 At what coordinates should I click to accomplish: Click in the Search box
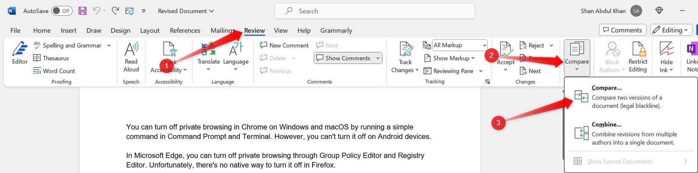coord(375,11)
